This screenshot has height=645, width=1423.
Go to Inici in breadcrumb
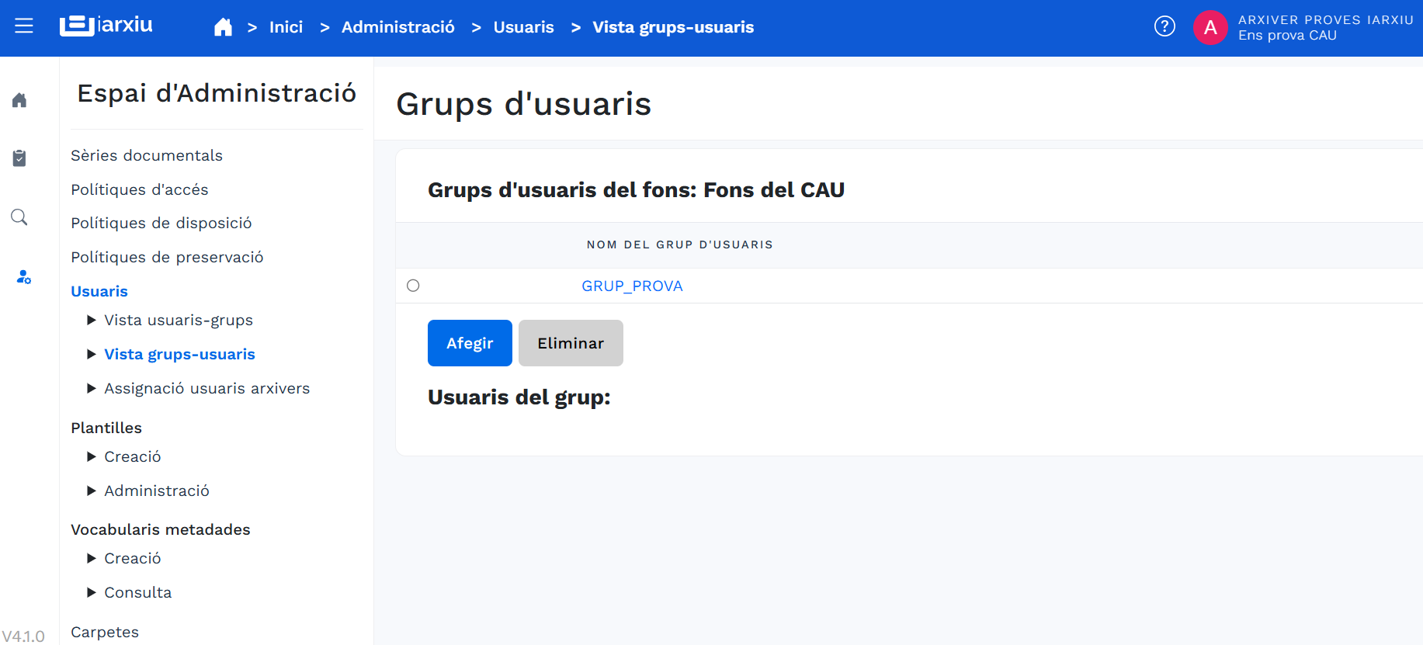286,27
